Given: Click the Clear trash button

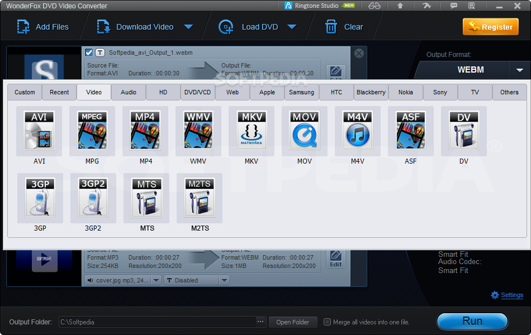Looking at the screenshot, I should 344,27.
